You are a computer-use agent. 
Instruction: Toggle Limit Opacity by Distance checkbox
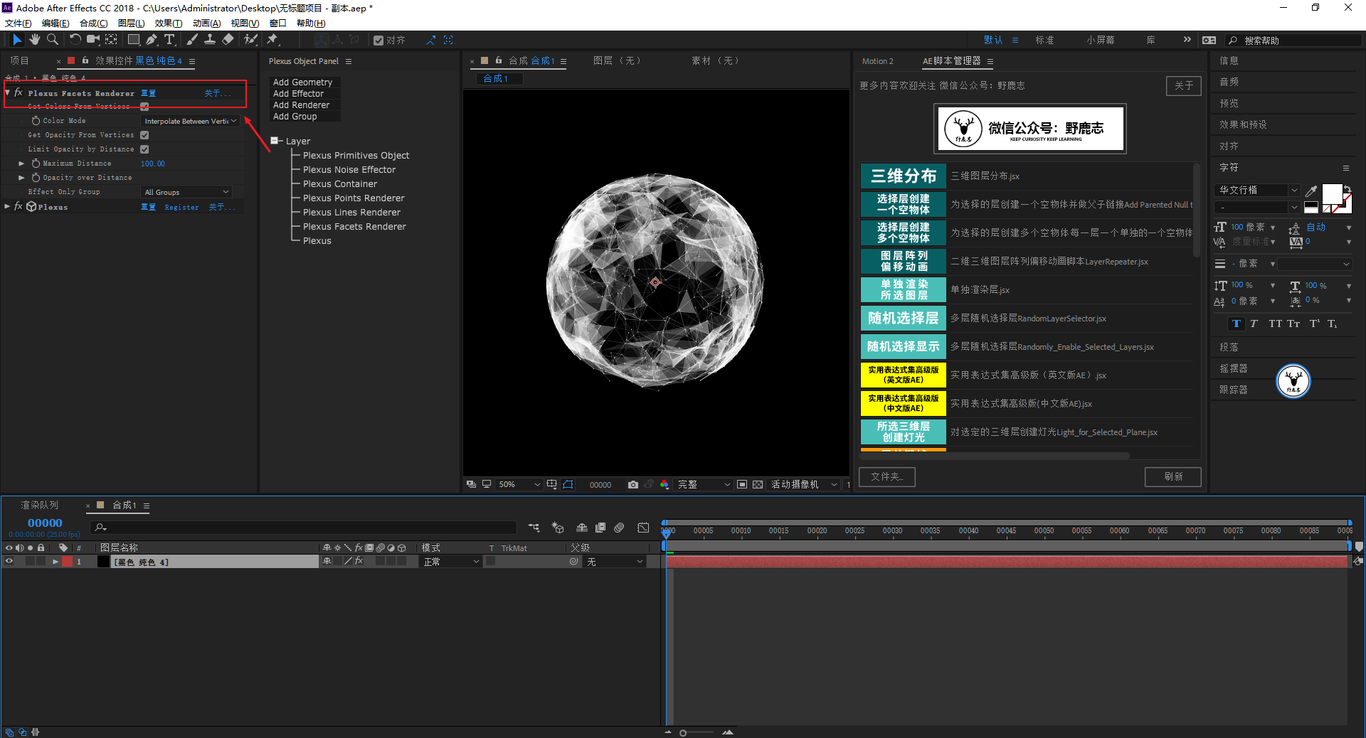coord(144,149)
